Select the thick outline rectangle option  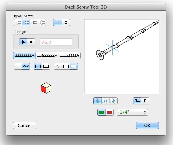[46, 66]
